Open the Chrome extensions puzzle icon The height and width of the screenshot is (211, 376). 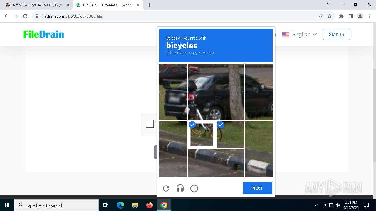341,16
